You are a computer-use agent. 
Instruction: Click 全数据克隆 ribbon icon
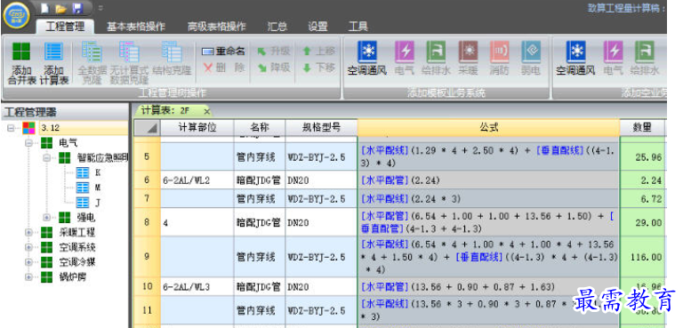pos(92,63)
